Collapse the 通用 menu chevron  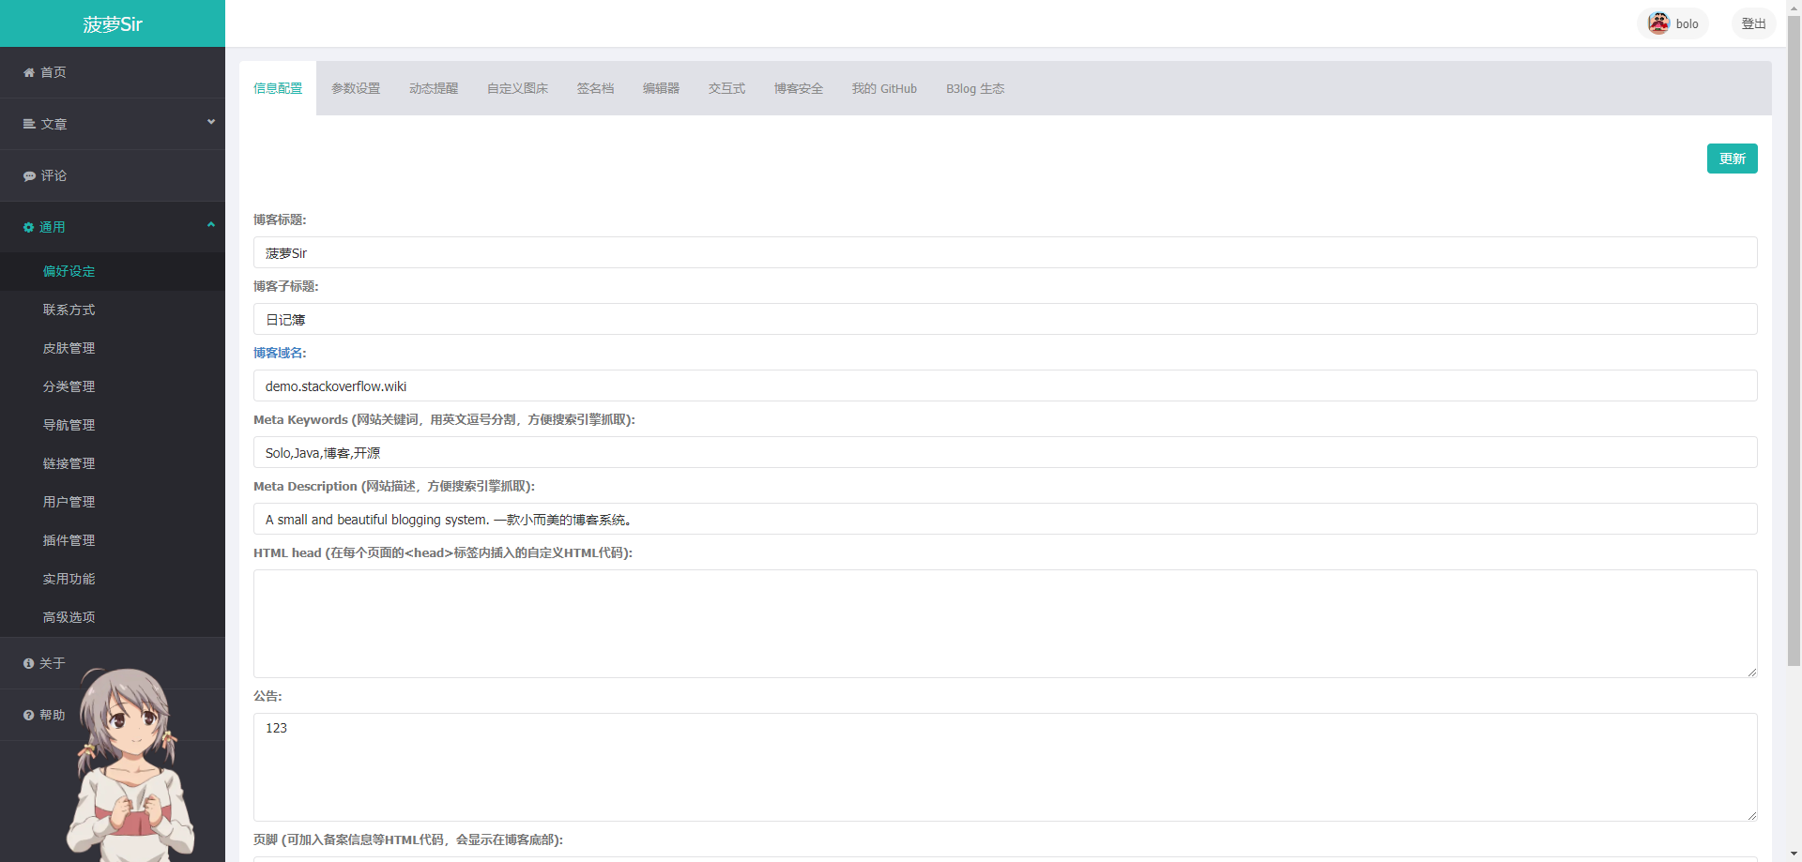[x=211, y=225]
